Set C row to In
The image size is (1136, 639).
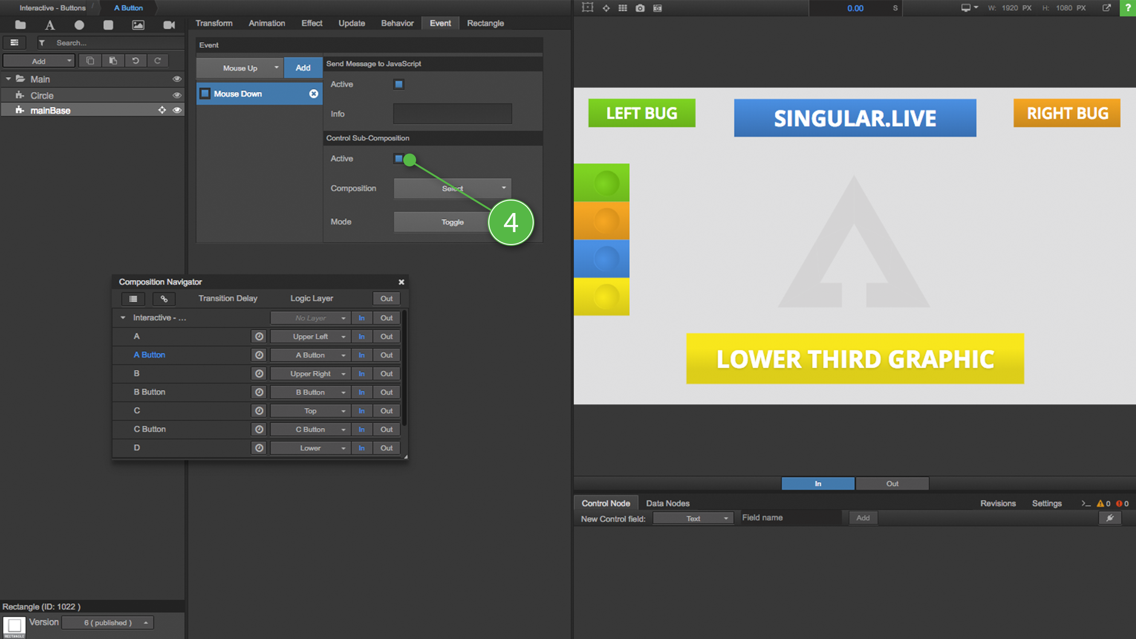(x=362, y=411)
